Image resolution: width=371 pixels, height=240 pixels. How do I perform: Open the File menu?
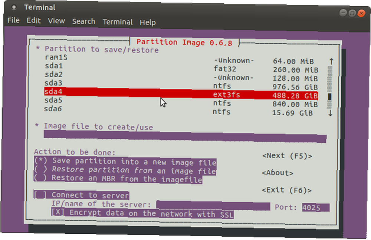click(13, 20)
